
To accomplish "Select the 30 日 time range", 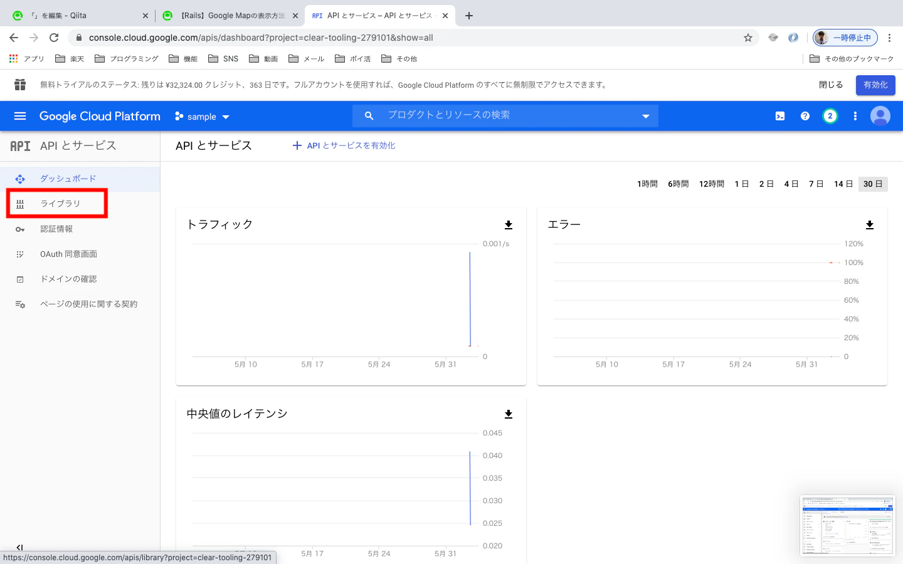I will [x=873, y=184].
